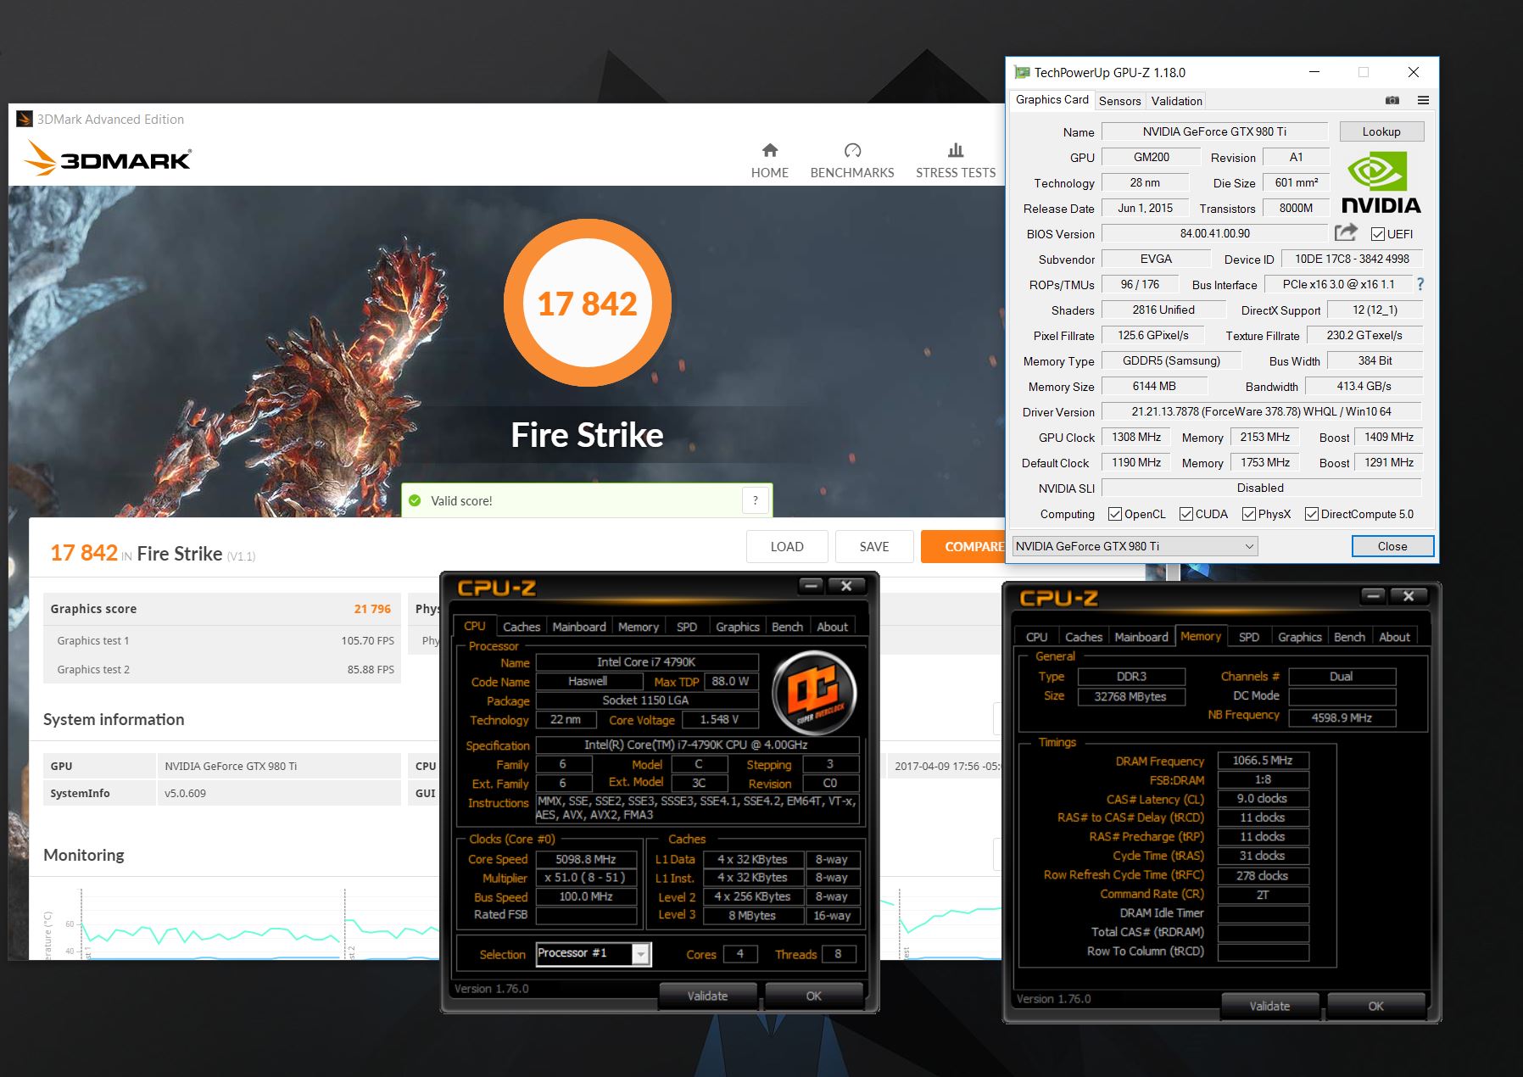Switch to Sensors tab in GPU-Z

pyautogui.click(x=1119, y=101)
